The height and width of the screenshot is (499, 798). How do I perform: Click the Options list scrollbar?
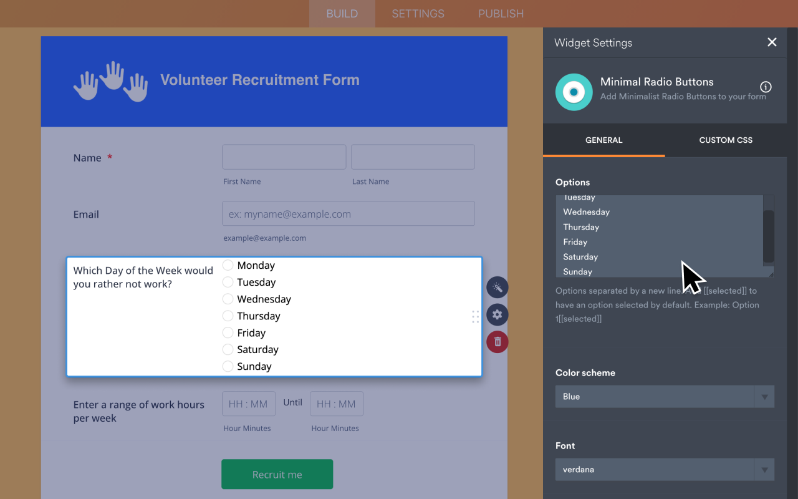tap(767, 237)
